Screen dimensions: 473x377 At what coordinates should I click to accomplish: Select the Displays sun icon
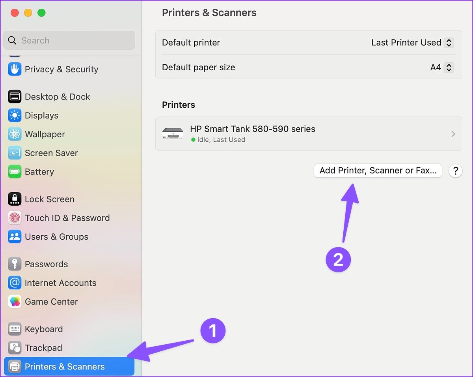pyautogui.click(x=15, y=116)
